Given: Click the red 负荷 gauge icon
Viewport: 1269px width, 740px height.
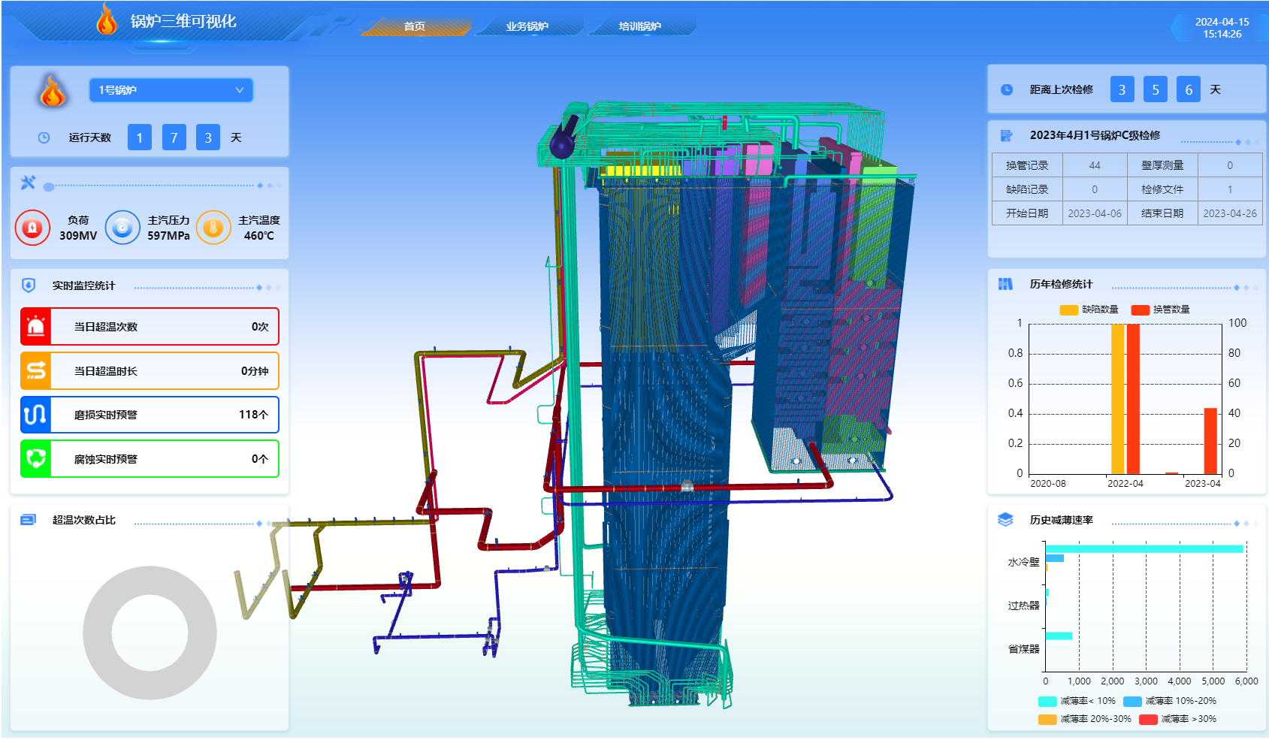Looking at the screenshot, I should tap(32, 228).
